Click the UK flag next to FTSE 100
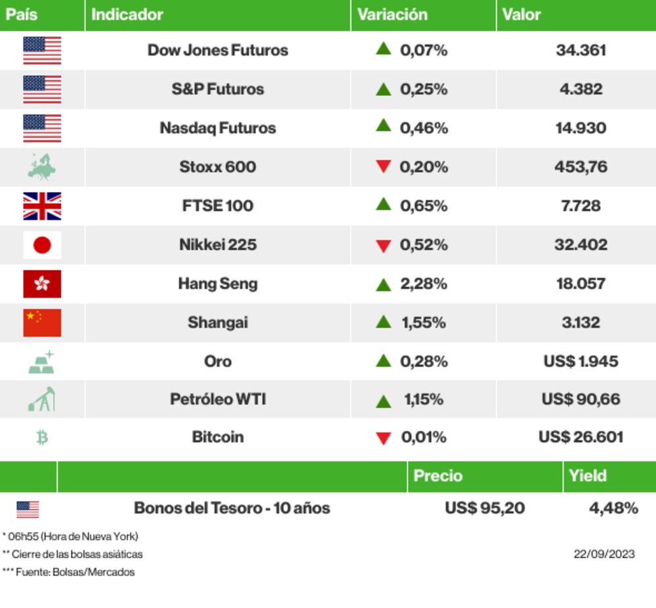Image resolution: width=656 pixels, height=608 pixels. pyautogui.click(x=42, y=206)
